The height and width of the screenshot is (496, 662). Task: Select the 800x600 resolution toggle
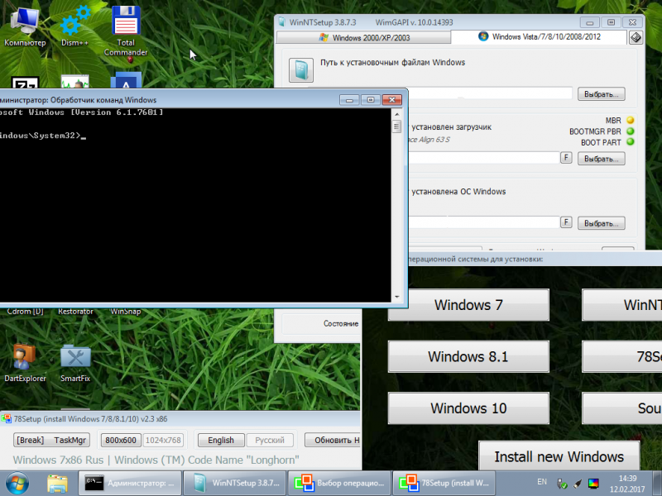pos(120,440)
